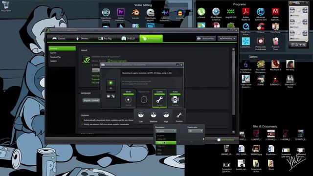Switch to the My Rig tab
This screenshot has height=176, width=313.
(105, 38)
